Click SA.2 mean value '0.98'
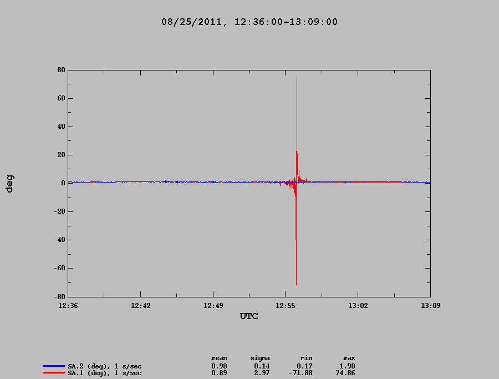 point(219,366)
